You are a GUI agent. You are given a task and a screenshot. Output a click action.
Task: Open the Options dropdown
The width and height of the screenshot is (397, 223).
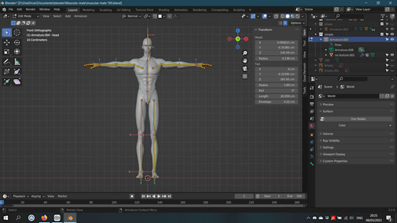click(297, 23)
